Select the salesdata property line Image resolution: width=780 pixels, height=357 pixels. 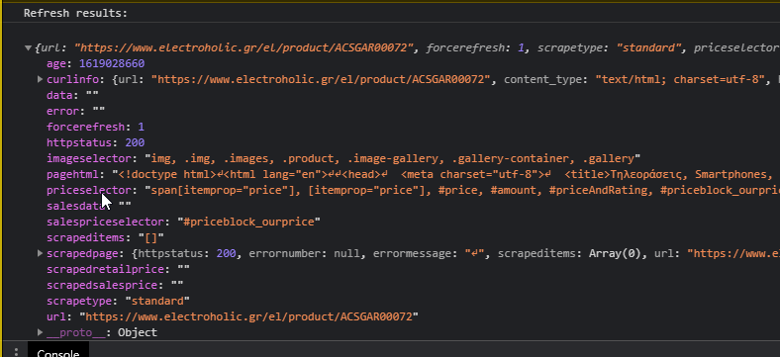(x=89, y=206)
